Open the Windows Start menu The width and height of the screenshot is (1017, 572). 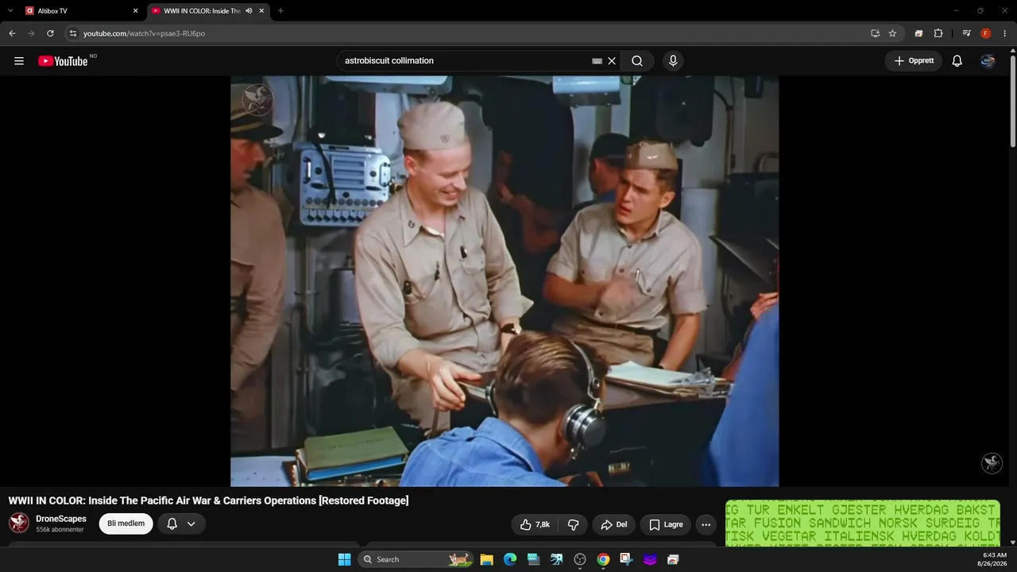point(344,559)
